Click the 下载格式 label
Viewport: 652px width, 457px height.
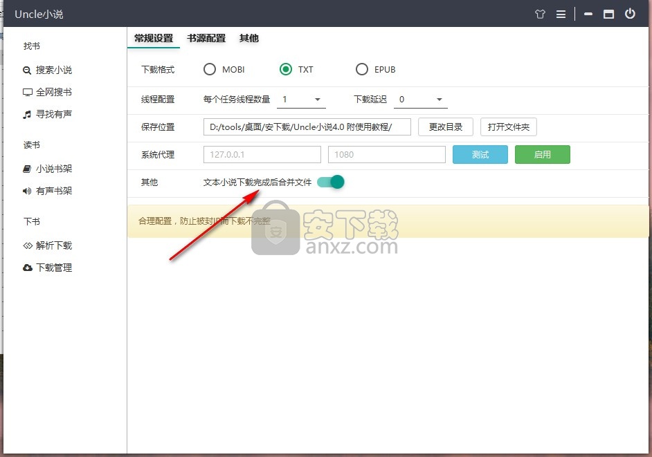(158, 70)
